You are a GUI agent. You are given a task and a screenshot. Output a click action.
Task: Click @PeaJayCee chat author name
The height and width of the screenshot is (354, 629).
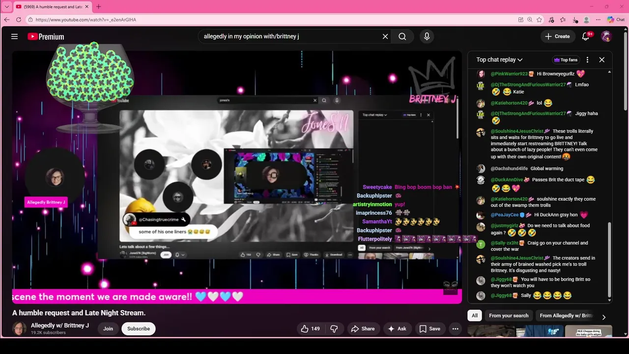(x=505, y=215)
